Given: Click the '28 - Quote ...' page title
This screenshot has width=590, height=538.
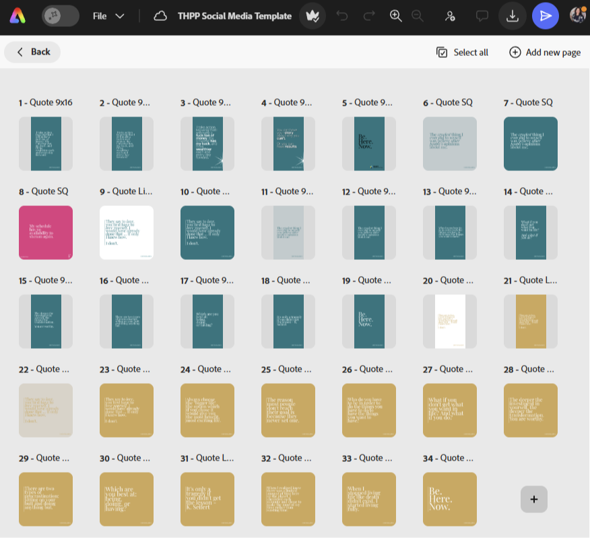Looking at the screenshot, I should (529, 370).
